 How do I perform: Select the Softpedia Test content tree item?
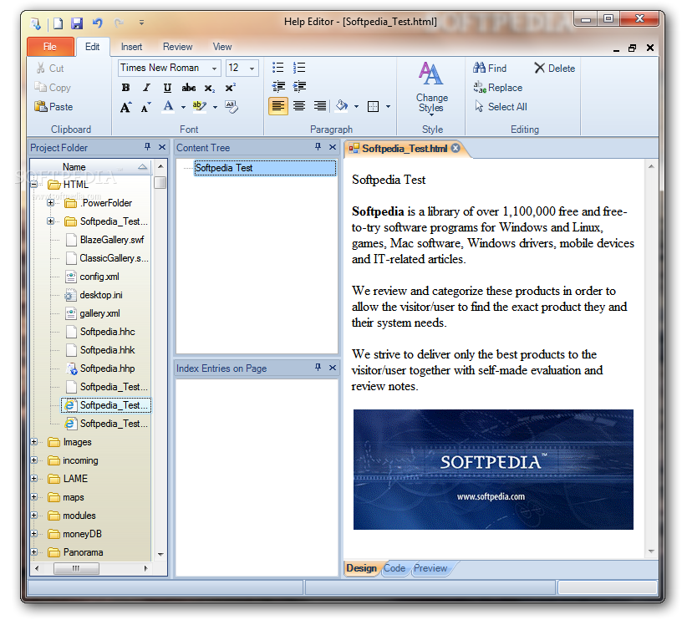(x=265, y=168)
